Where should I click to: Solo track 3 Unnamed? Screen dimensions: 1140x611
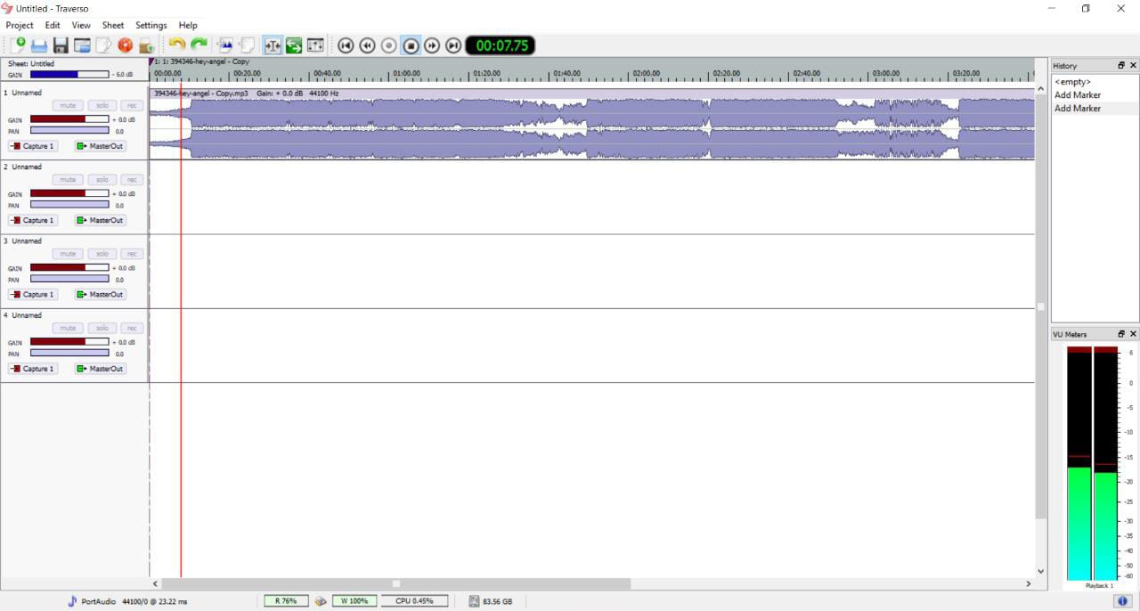coord(102,254)
